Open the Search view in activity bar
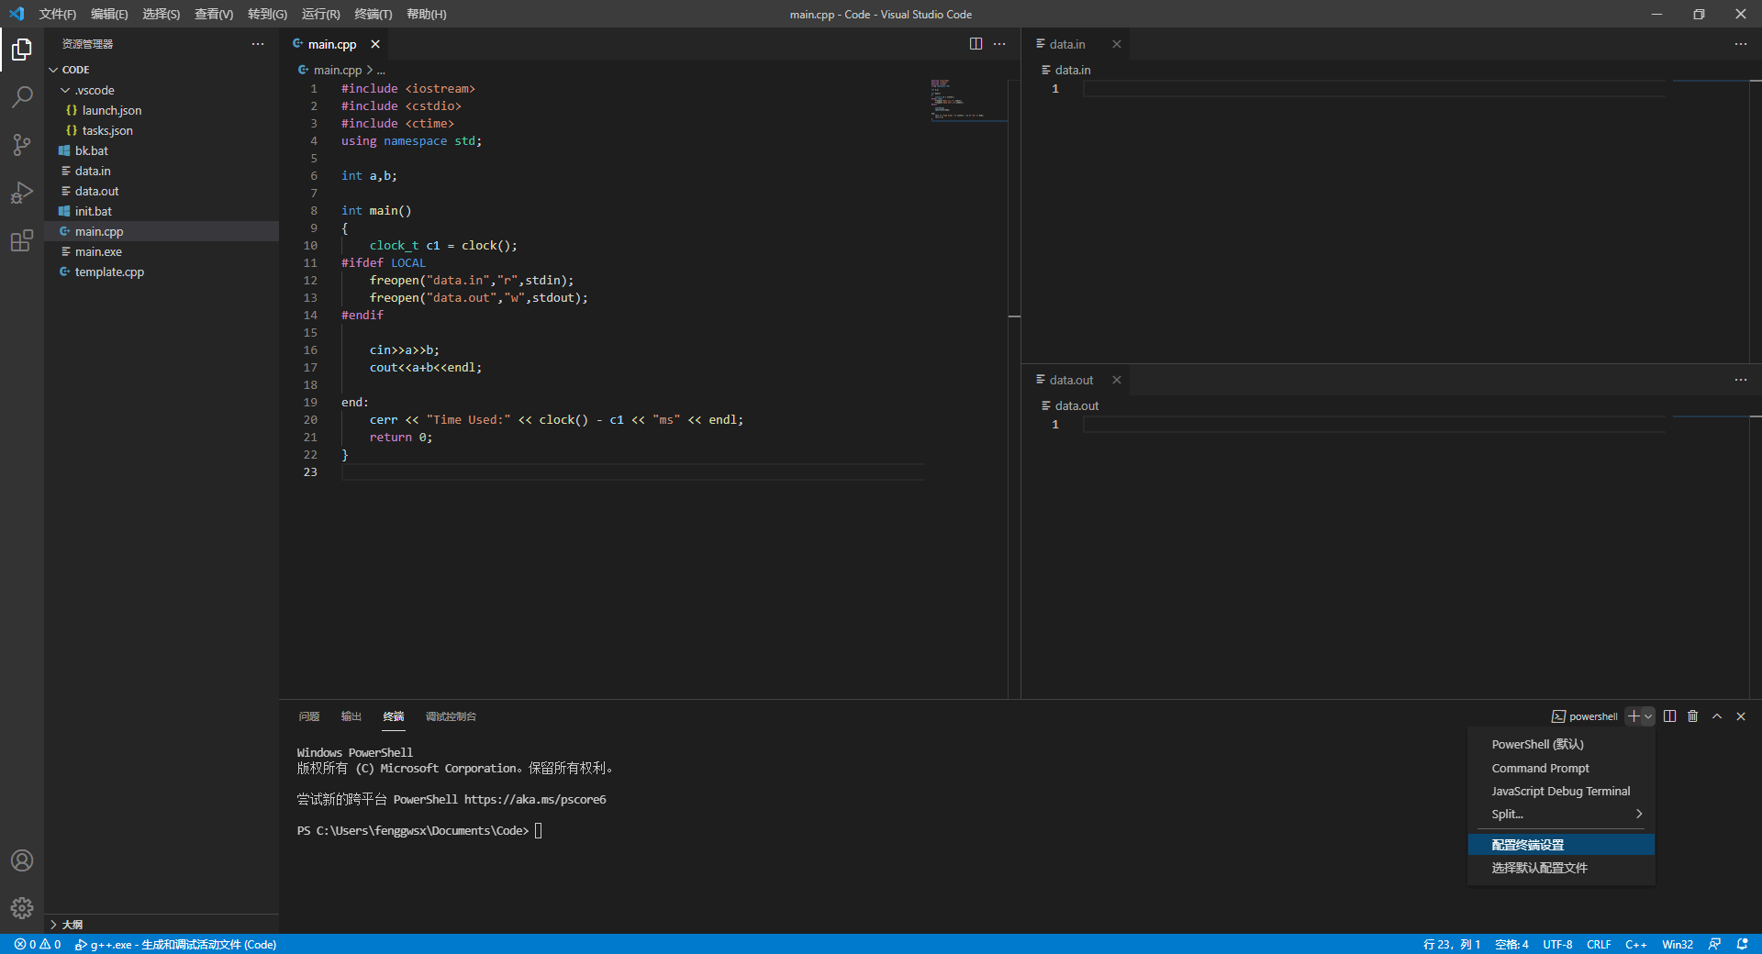This screenshot has width=1762, height=954. click(x=22, y=96)
